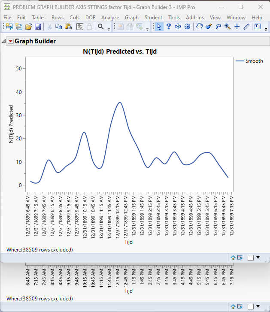The width and height of the screenshot is (270, 312).
Task: Open the Graph Builder red triangle menu
Action: pos(11,41)
